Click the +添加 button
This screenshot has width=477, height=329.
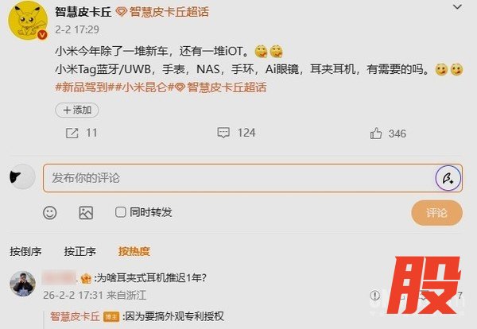[77, 110]
